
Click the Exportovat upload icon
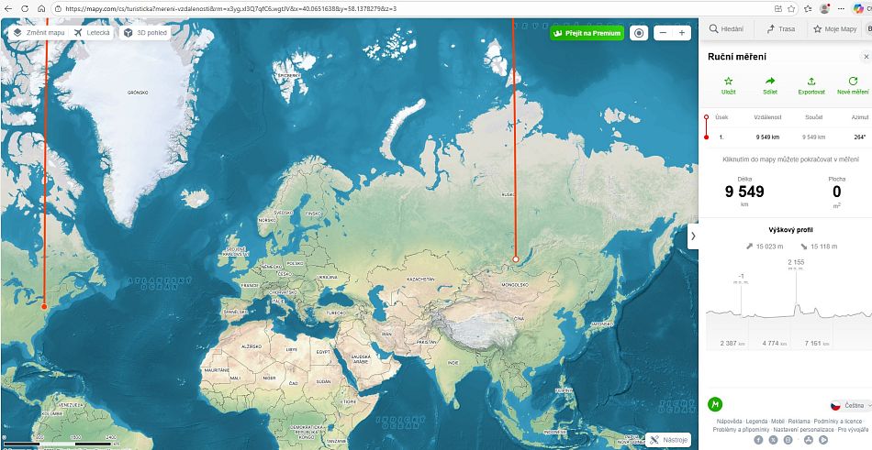pyautogui.click(x=811, y=82)
